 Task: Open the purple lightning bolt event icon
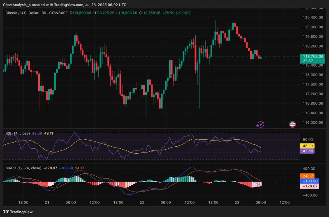(x=260, y=124)
